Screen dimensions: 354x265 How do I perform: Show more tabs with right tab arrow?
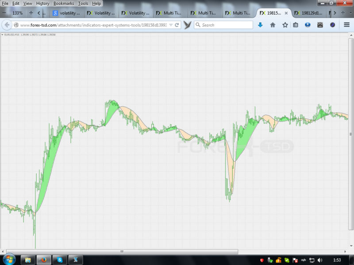pos(335,13)
